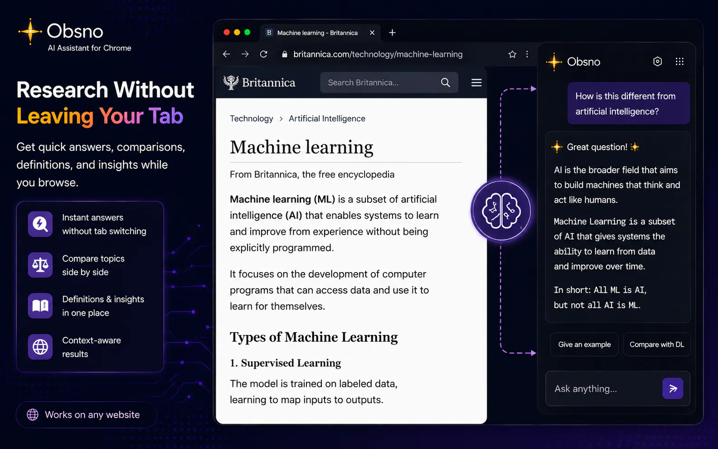Select the Machine learning - Britannica tab
Screen dimensions: 718x449
pyautogui.click(x=321, y=33)
